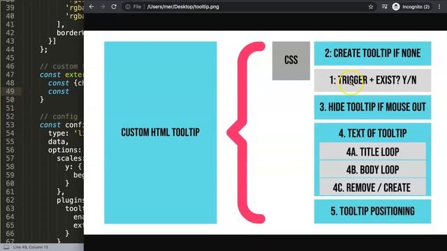Click line number 66 in editor gutter
This screenshot has width=447, height=251.
[x=10, y=234]
